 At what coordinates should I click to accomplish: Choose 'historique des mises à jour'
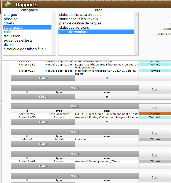coord(25,49)
